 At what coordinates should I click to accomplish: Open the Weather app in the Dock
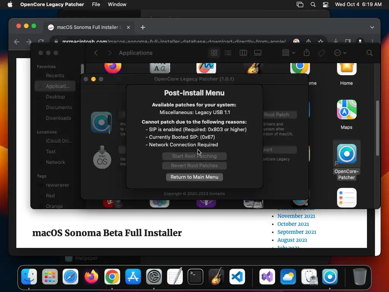[288, 277]
